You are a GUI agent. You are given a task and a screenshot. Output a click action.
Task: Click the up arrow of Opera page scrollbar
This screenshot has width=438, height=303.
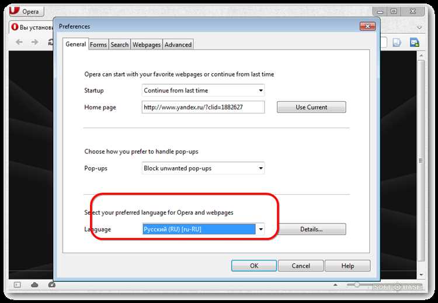tap(421, 56)
